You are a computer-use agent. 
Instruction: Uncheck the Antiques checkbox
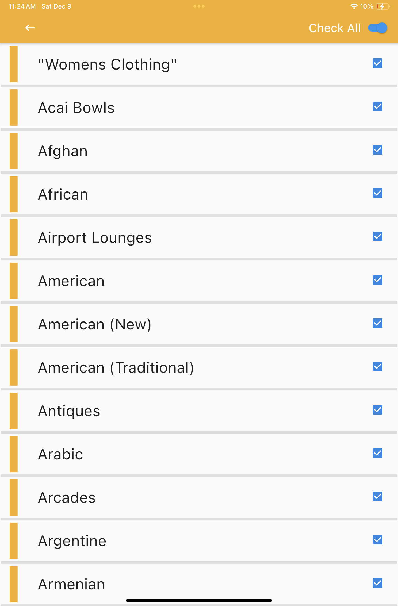tap(377, 410)
